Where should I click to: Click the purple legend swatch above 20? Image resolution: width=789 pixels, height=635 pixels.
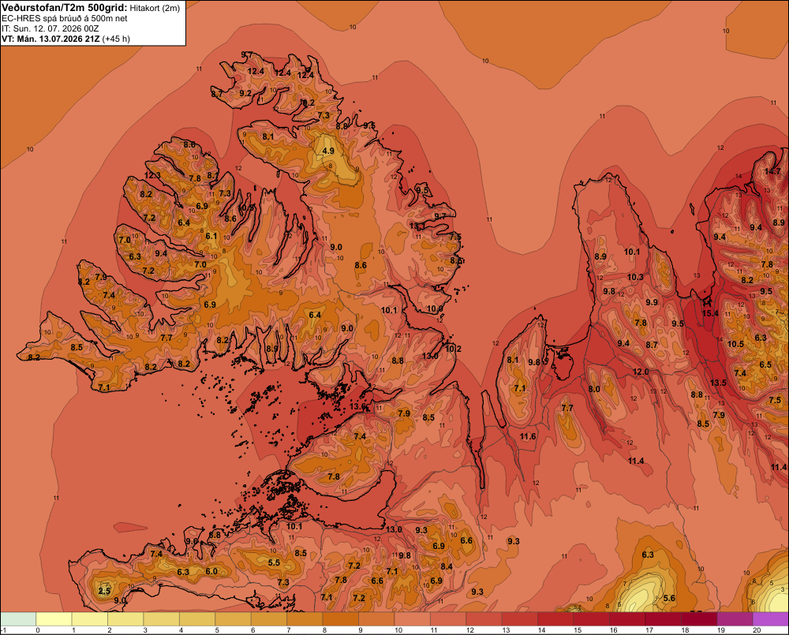771,618
